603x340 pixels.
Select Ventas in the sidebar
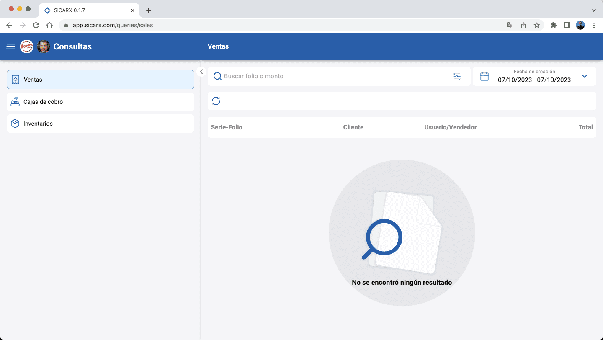(x=100, y=80)
